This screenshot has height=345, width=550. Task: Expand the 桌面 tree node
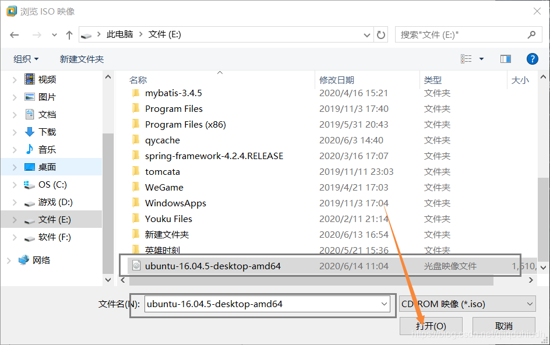15,167
